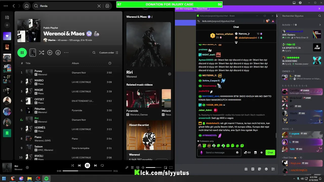Clear the Spotify search field
The image size is (324, 182).
tap(99, 6)
